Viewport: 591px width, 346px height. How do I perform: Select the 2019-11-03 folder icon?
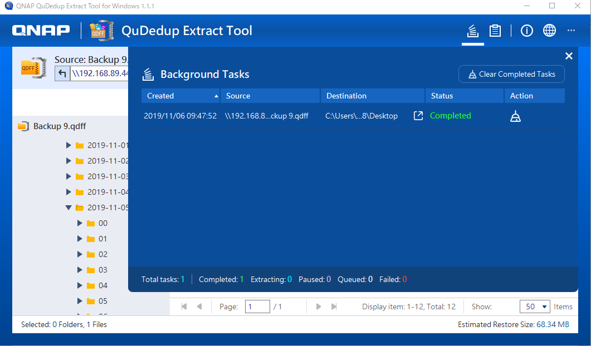[80, 176]
